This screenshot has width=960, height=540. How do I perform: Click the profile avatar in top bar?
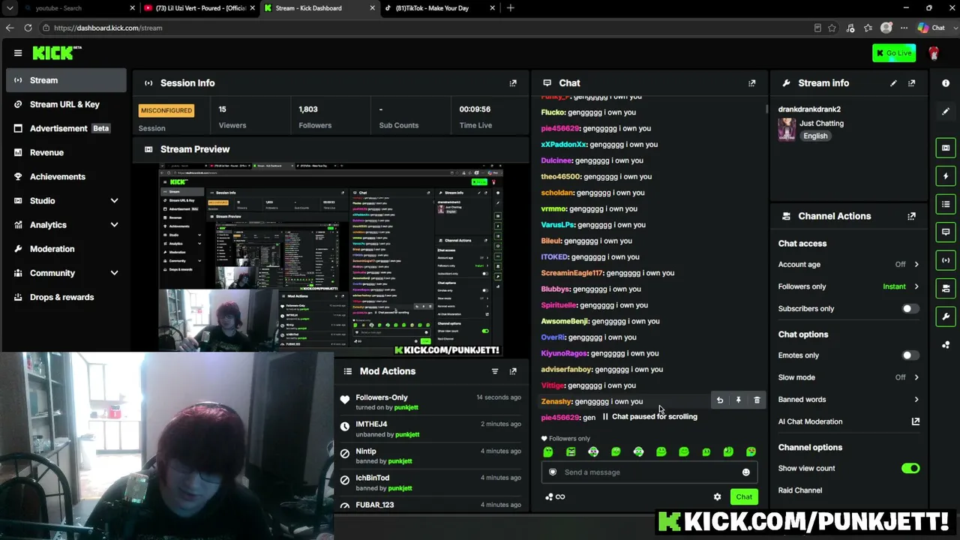pyautogui.click(x=934, y=53)
